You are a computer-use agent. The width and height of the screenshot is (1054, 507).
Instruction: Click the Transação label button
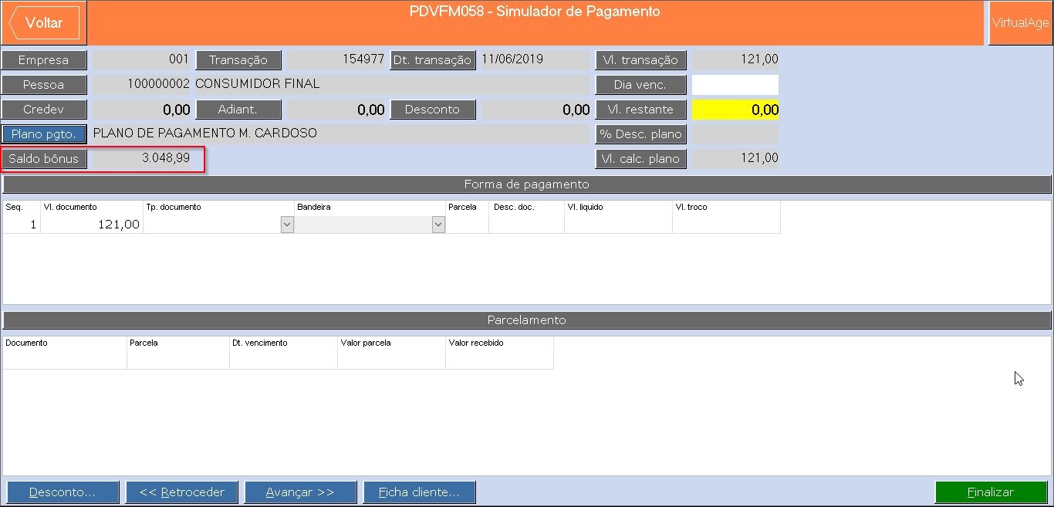point(238,60)
